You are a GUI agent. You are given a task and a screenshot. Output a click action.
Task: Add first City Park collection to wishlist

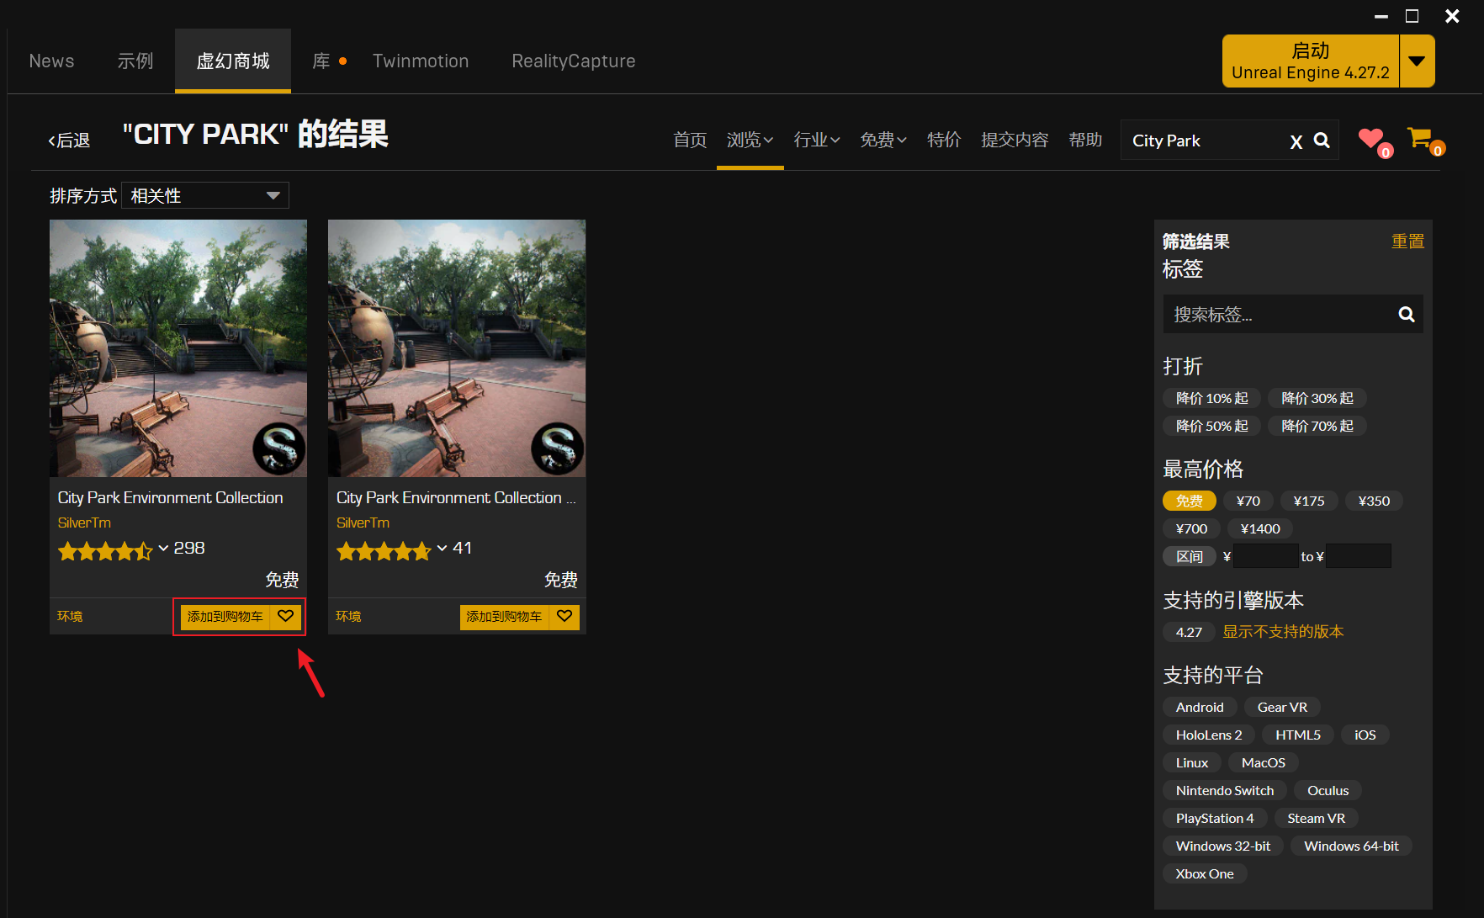[x=286, y=616]
